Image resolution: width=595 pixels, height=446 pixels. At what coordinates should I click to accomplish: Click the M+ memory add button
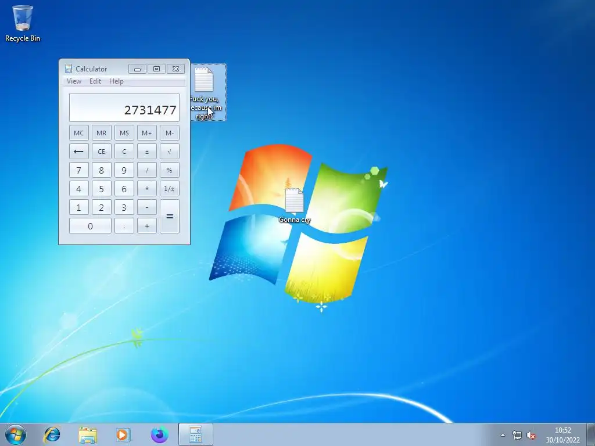147,133
